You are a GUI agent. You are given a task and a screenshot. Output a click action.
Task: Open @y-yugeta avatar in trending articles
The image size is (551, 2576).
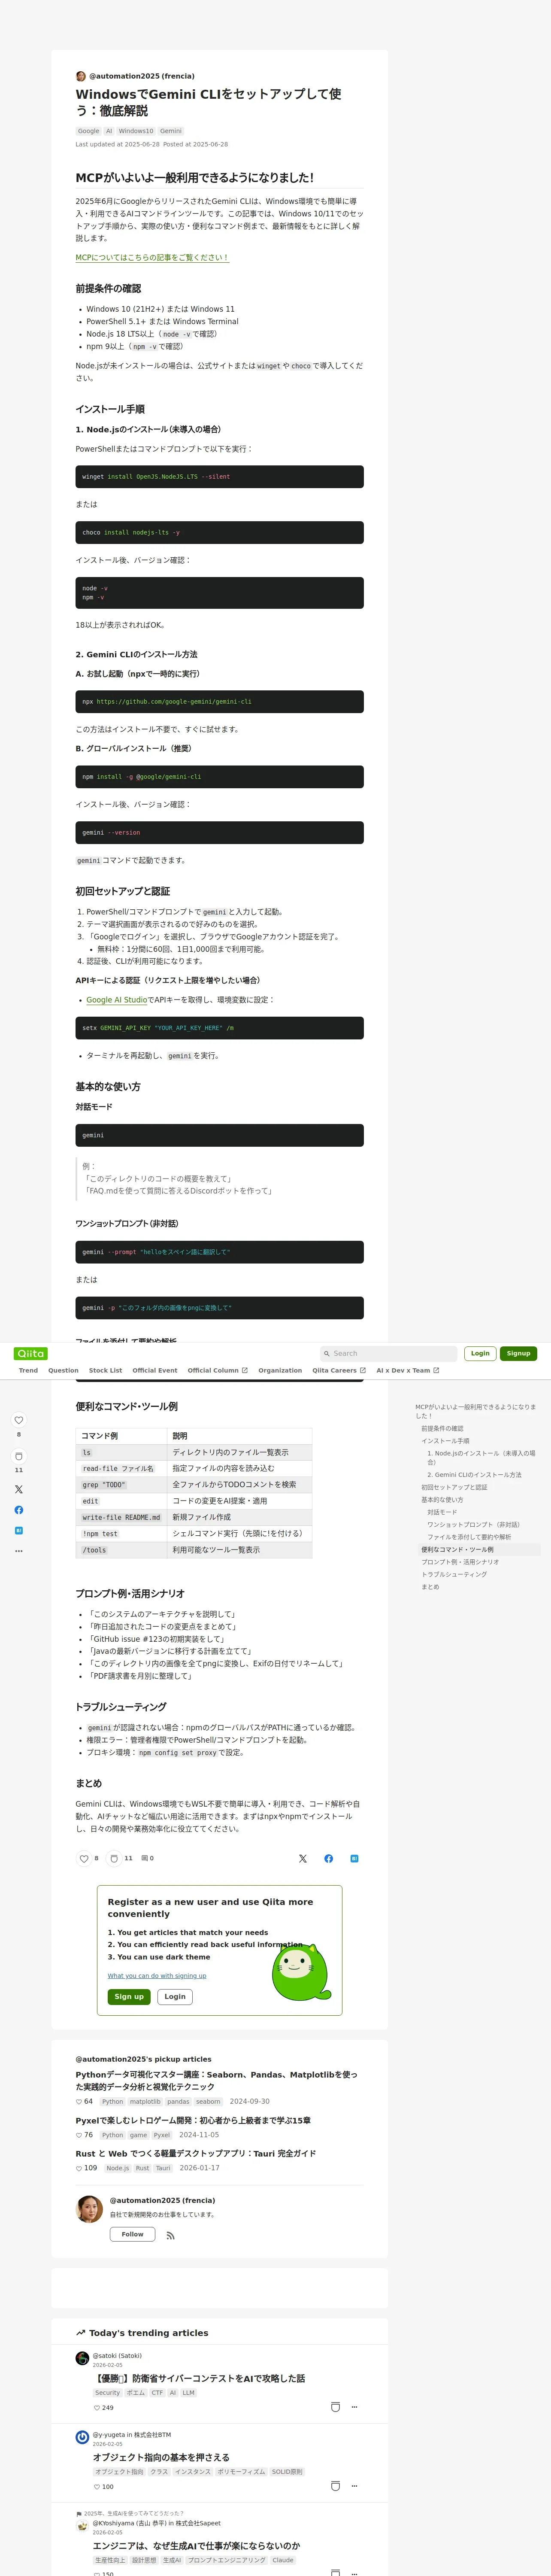82,2437
